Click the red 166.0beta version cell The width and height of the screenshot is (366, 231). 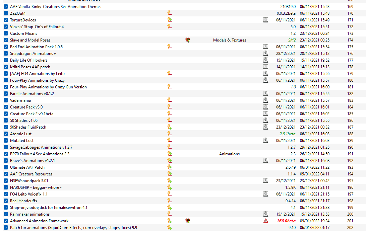pos(286,221)
